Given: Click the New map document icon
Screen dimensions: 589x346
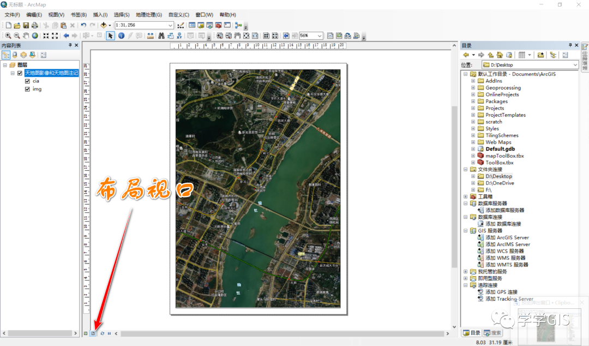Looking at the screenshot, I should pyautogui.click(x=8, y=25).
